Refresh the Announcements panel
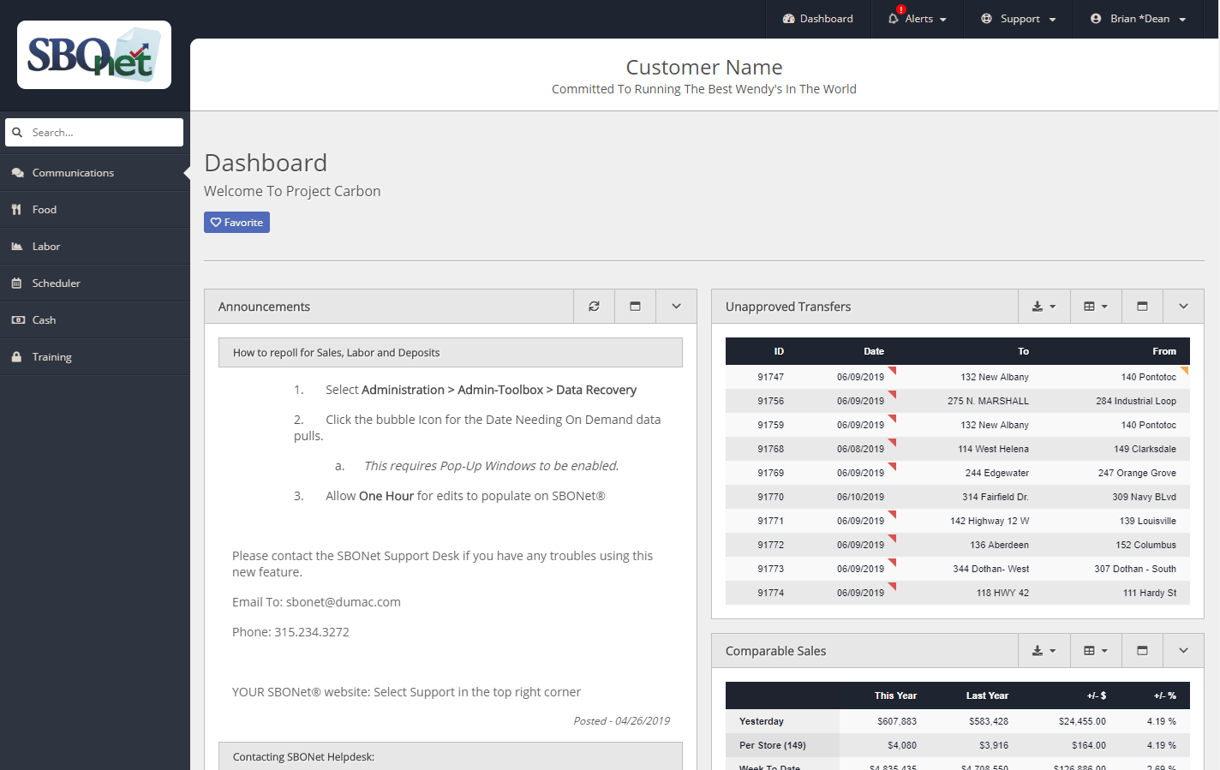Image resolution: width=1220 pixels, height=770 pixels. pos(594,307)
